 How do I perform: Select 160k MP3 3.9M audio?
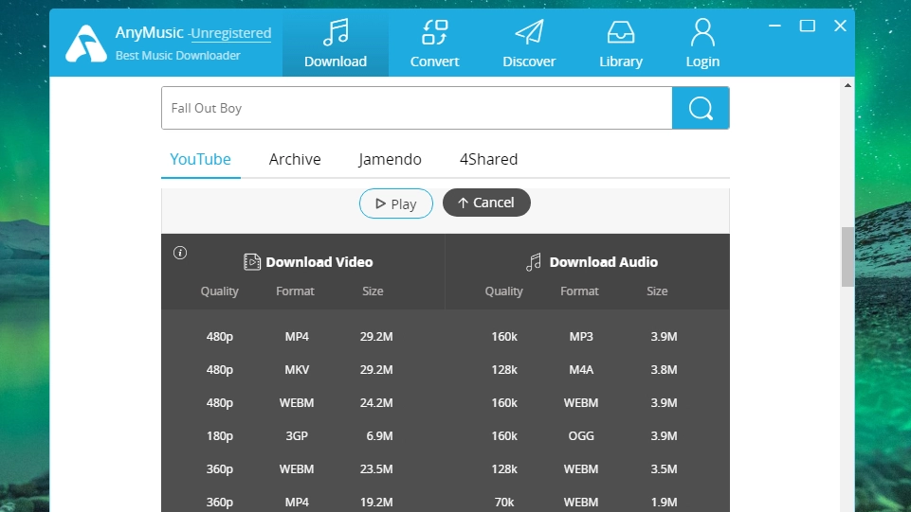(x=585, y=336)
